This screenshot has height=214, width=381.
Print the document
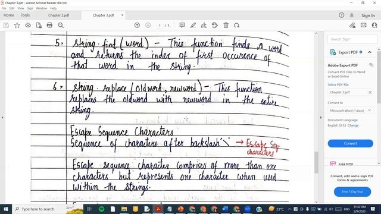coord(49,25)
